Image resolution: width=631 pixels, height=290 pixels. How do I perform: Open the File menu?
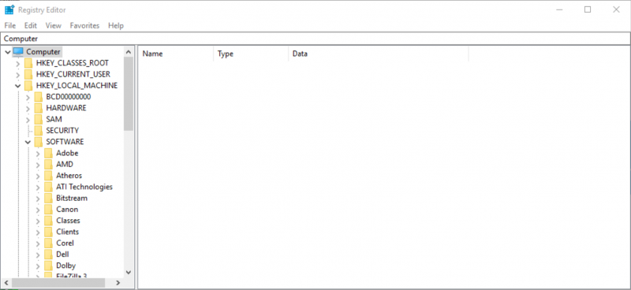coord(10,25)
